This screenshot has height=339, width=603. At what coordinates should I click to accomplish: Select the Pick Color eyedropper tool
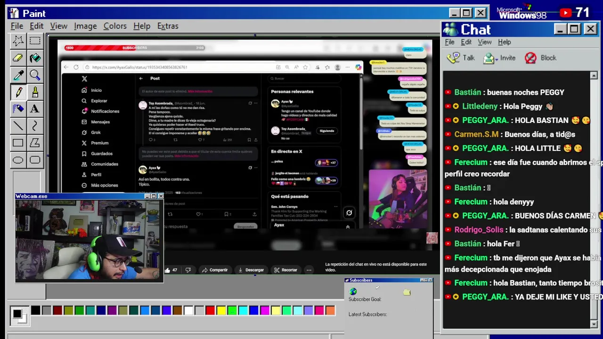click(x=18, y=75)
